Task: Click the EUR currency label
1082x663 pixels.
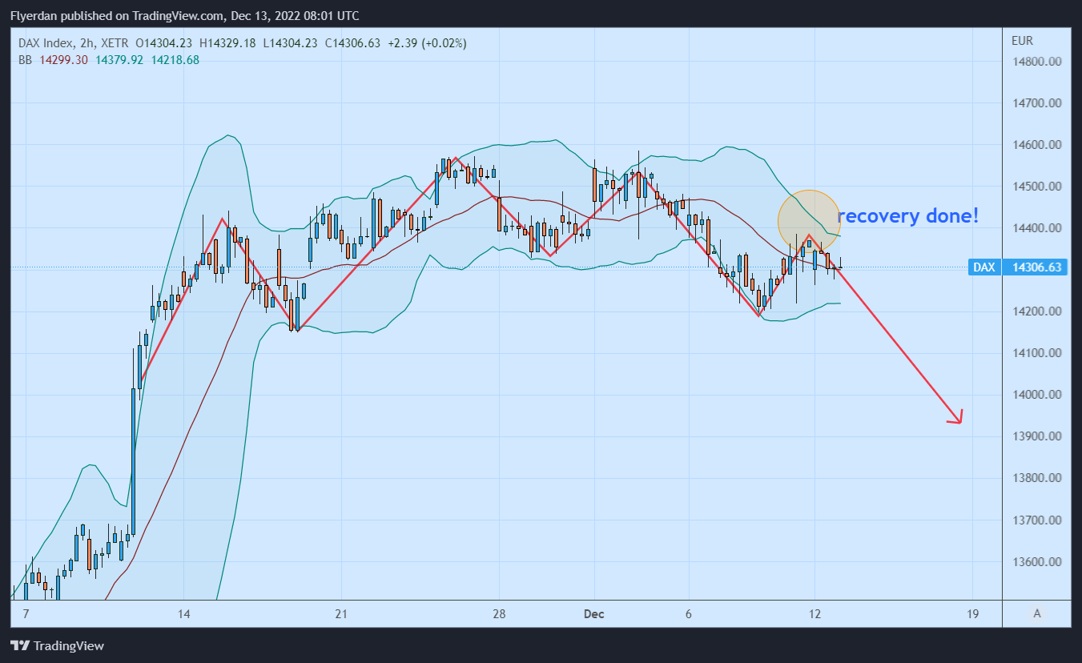Action: point(1023,41)
